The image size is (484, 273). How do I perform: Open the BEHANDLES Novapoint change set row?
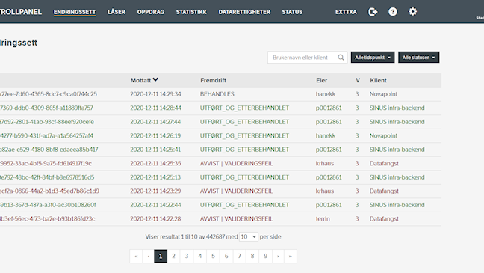point(220,94)
